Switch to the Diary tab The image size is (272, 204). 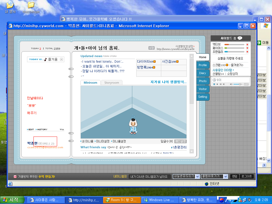pos(203,73)
